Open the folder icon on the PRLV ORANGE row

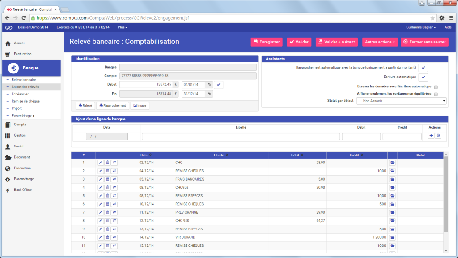[392, 213]
